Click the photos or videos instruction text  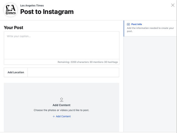pos(61,110)
